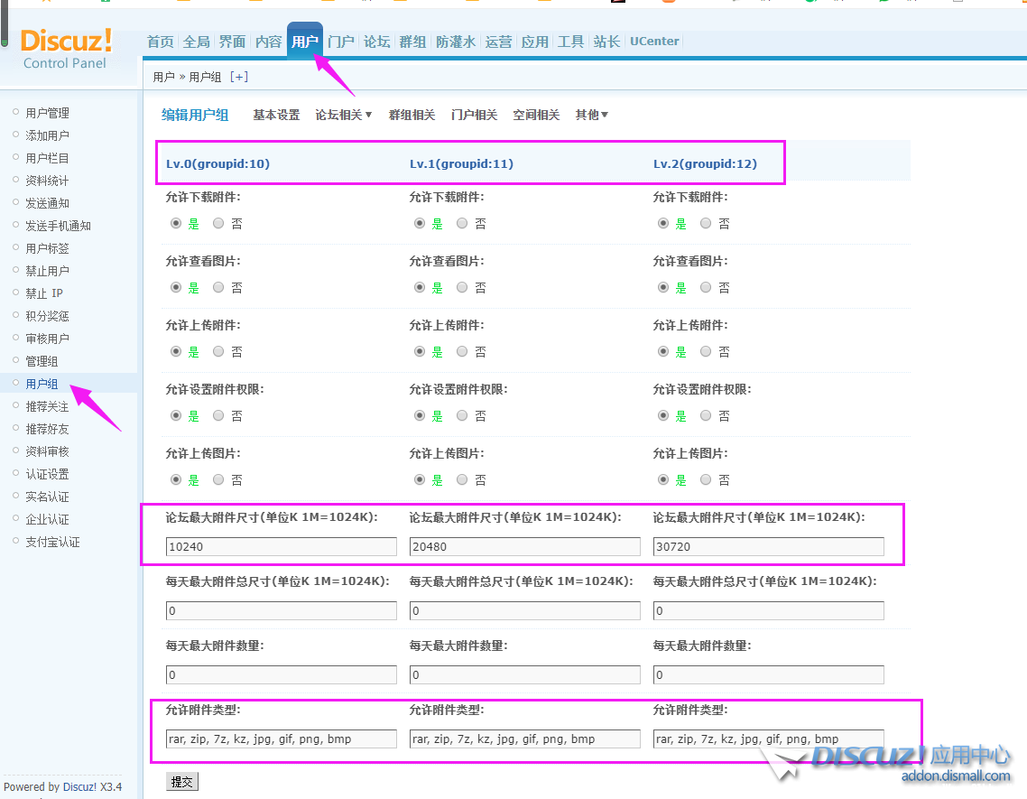The image size is (1027, 799).
Task: Click the 提交 submit button
Action: tap(182, 782)
